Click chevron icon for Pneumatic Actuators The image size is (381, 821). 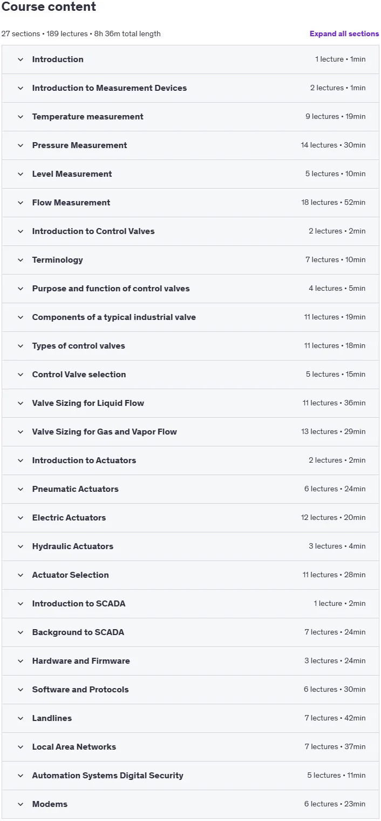coord(21,489)
